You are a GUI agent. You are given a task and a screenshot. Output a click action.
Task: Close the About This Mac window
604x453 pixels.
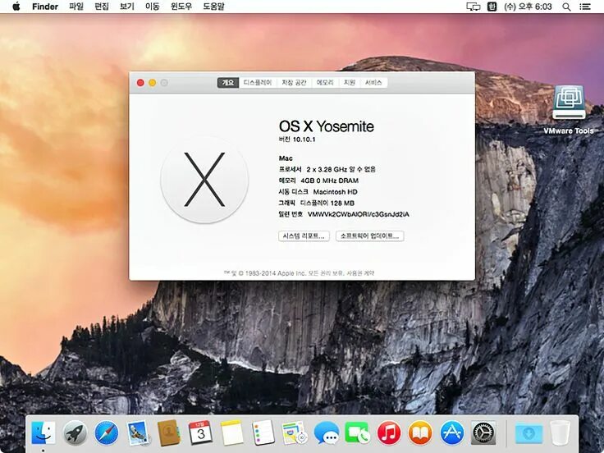[140, 83]
